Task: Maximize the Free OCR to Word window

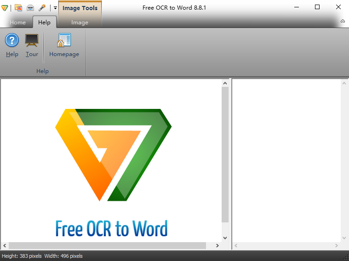Action: pyautogui.click(x=317, y=7)
